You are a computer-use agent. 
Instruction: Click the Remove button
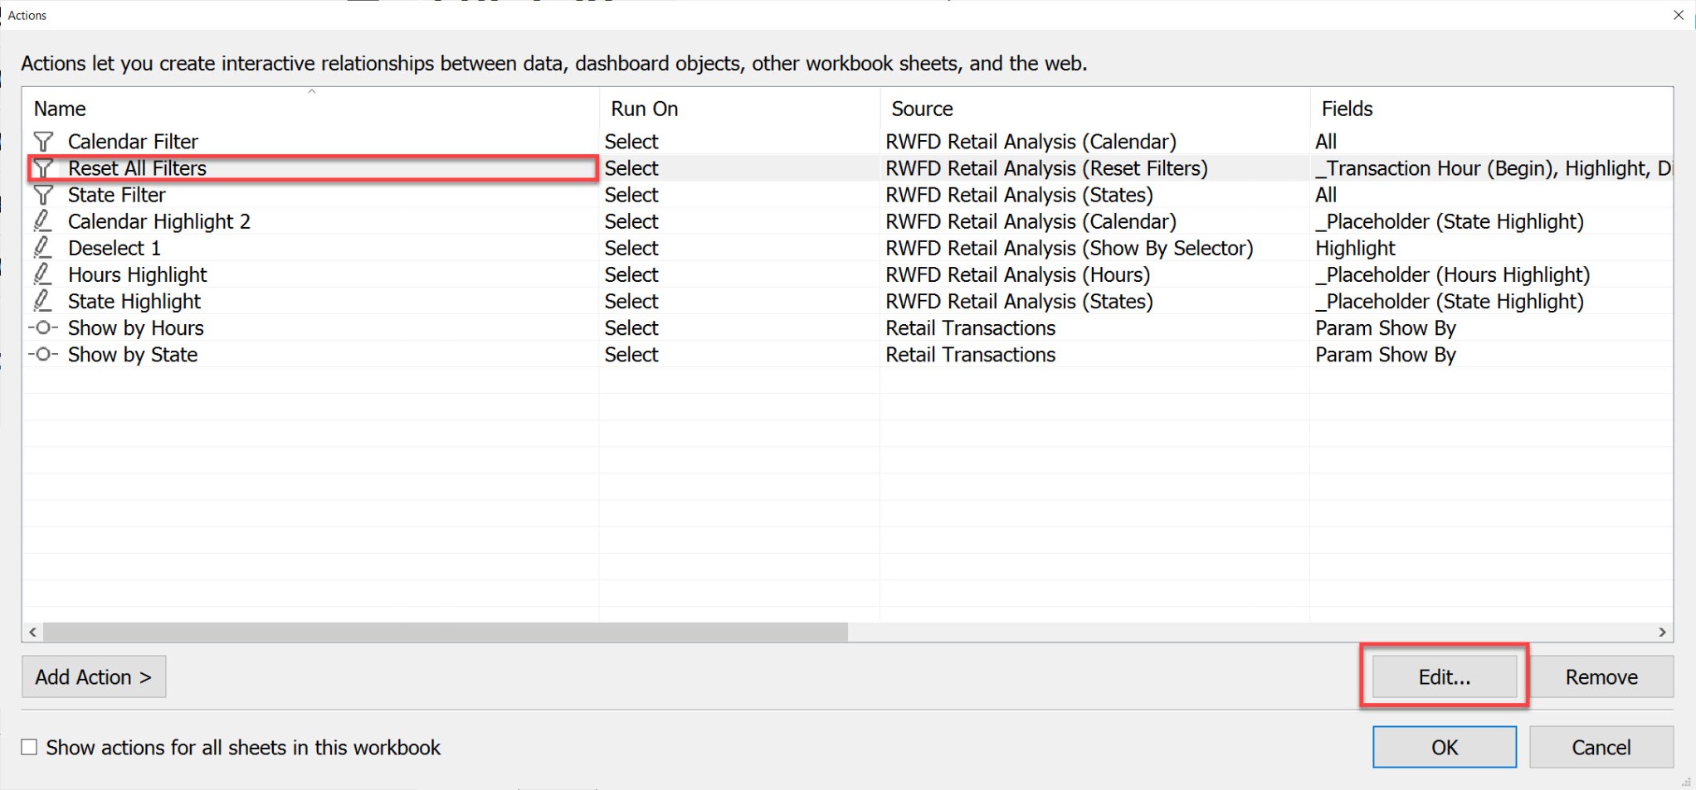[1601, 676]
